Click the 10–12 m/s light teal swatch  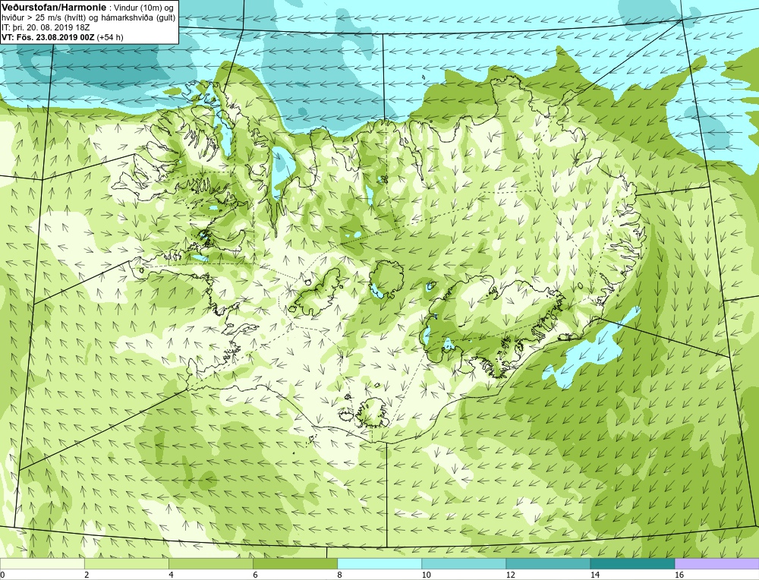click(463, 563)
